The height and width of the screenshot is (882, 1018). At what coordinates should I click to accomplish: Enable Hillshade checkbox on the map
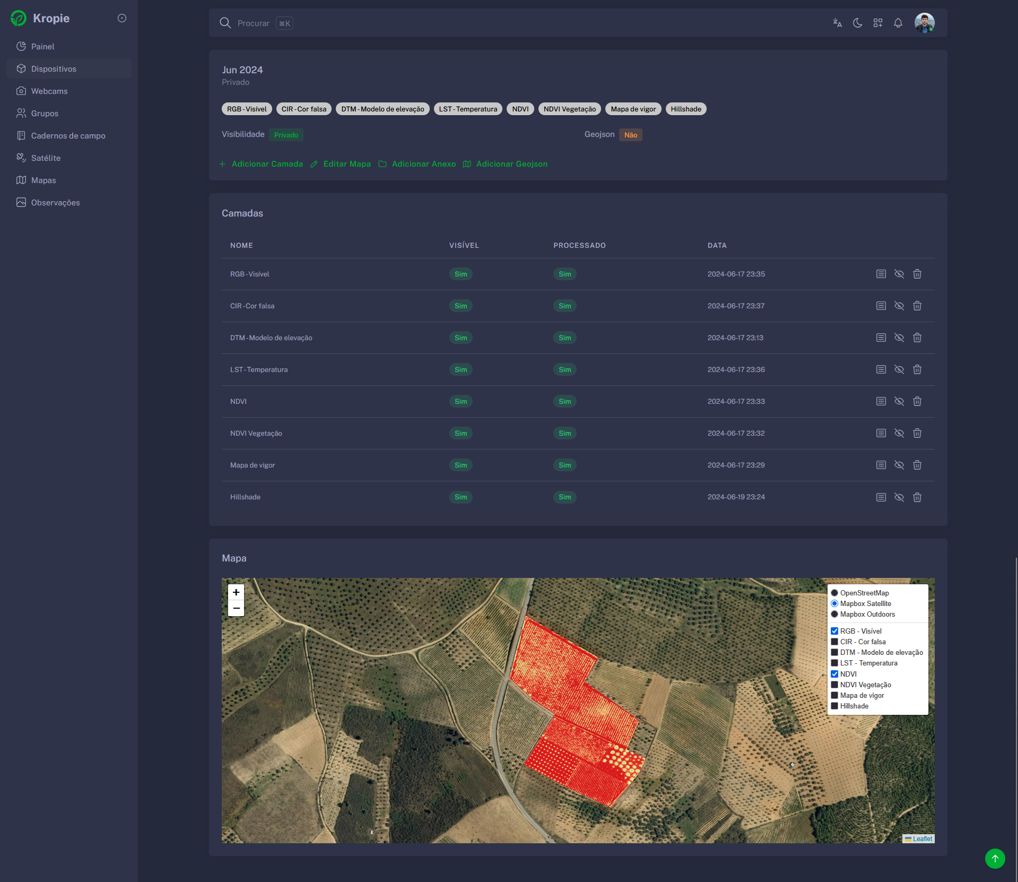834,706
